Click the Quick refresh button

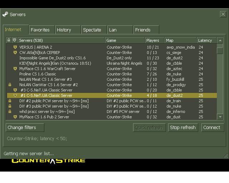(x=150, y=128)
